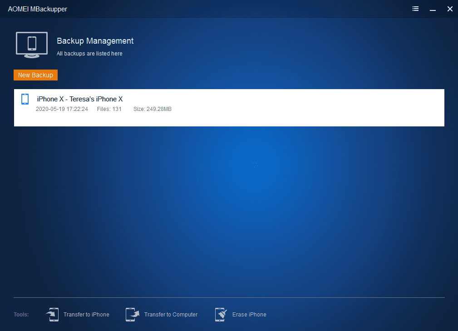The image size is (458, 331).
Task: Click the Tools: label
Action: tap(21, 315)
